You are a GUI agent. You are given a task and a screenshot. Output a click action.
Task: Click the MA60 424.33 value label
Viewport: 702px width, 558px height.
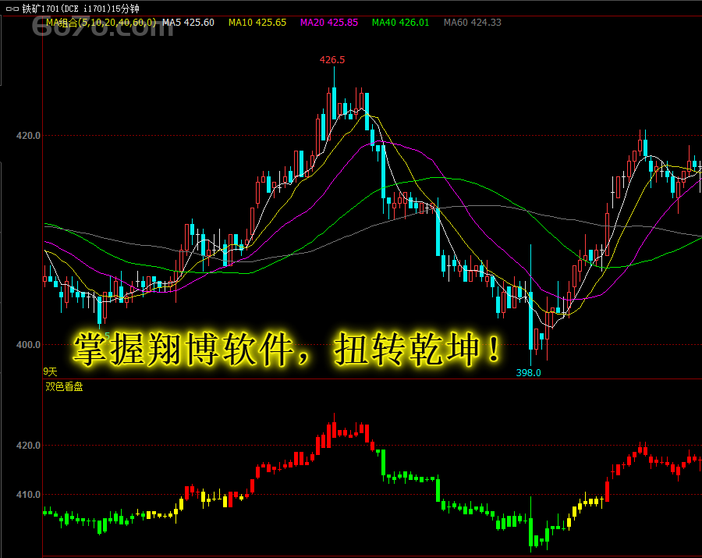(473, 23)
